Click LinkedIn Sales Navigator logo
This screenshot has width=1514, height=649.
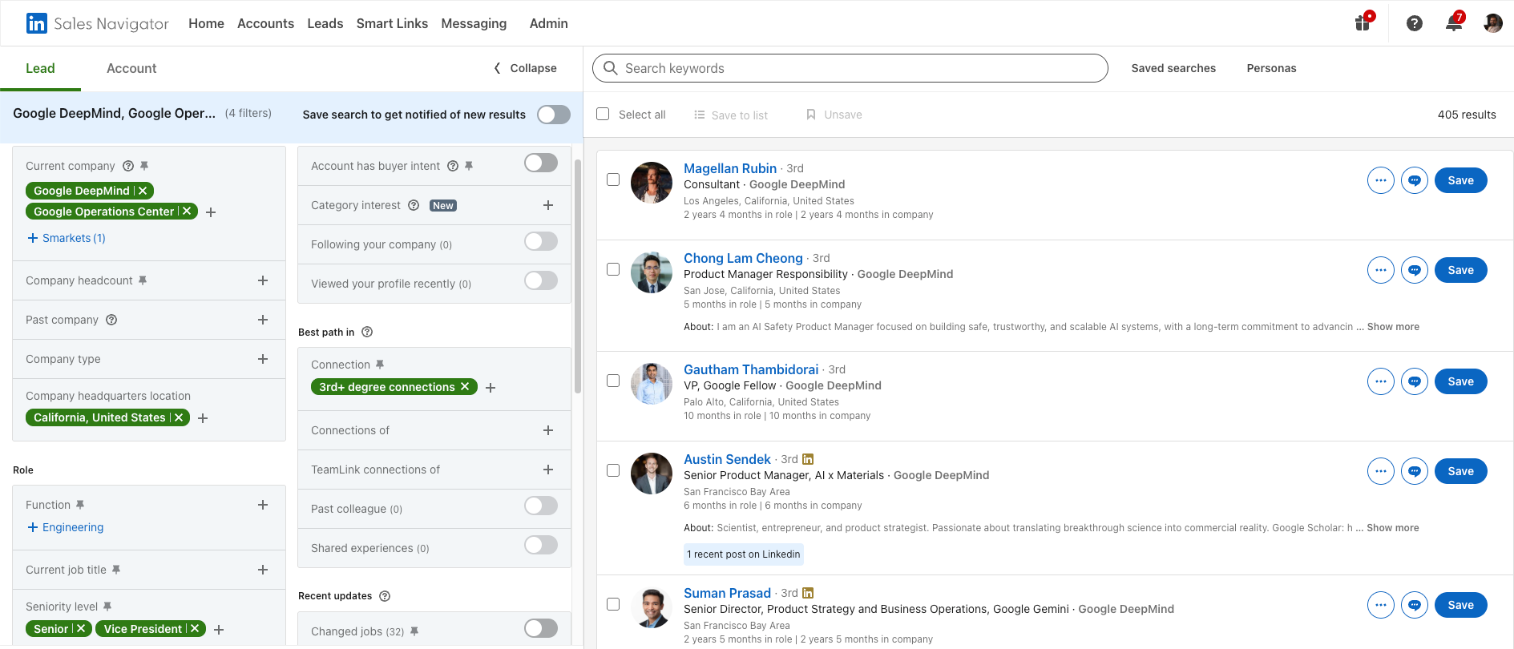pos(98,23)
